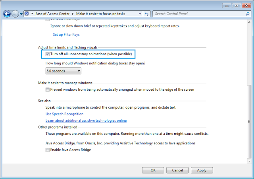Viewport: 254px width, 179px height.
Task: Maximize the Control Panel window
Action: (237, 6)
